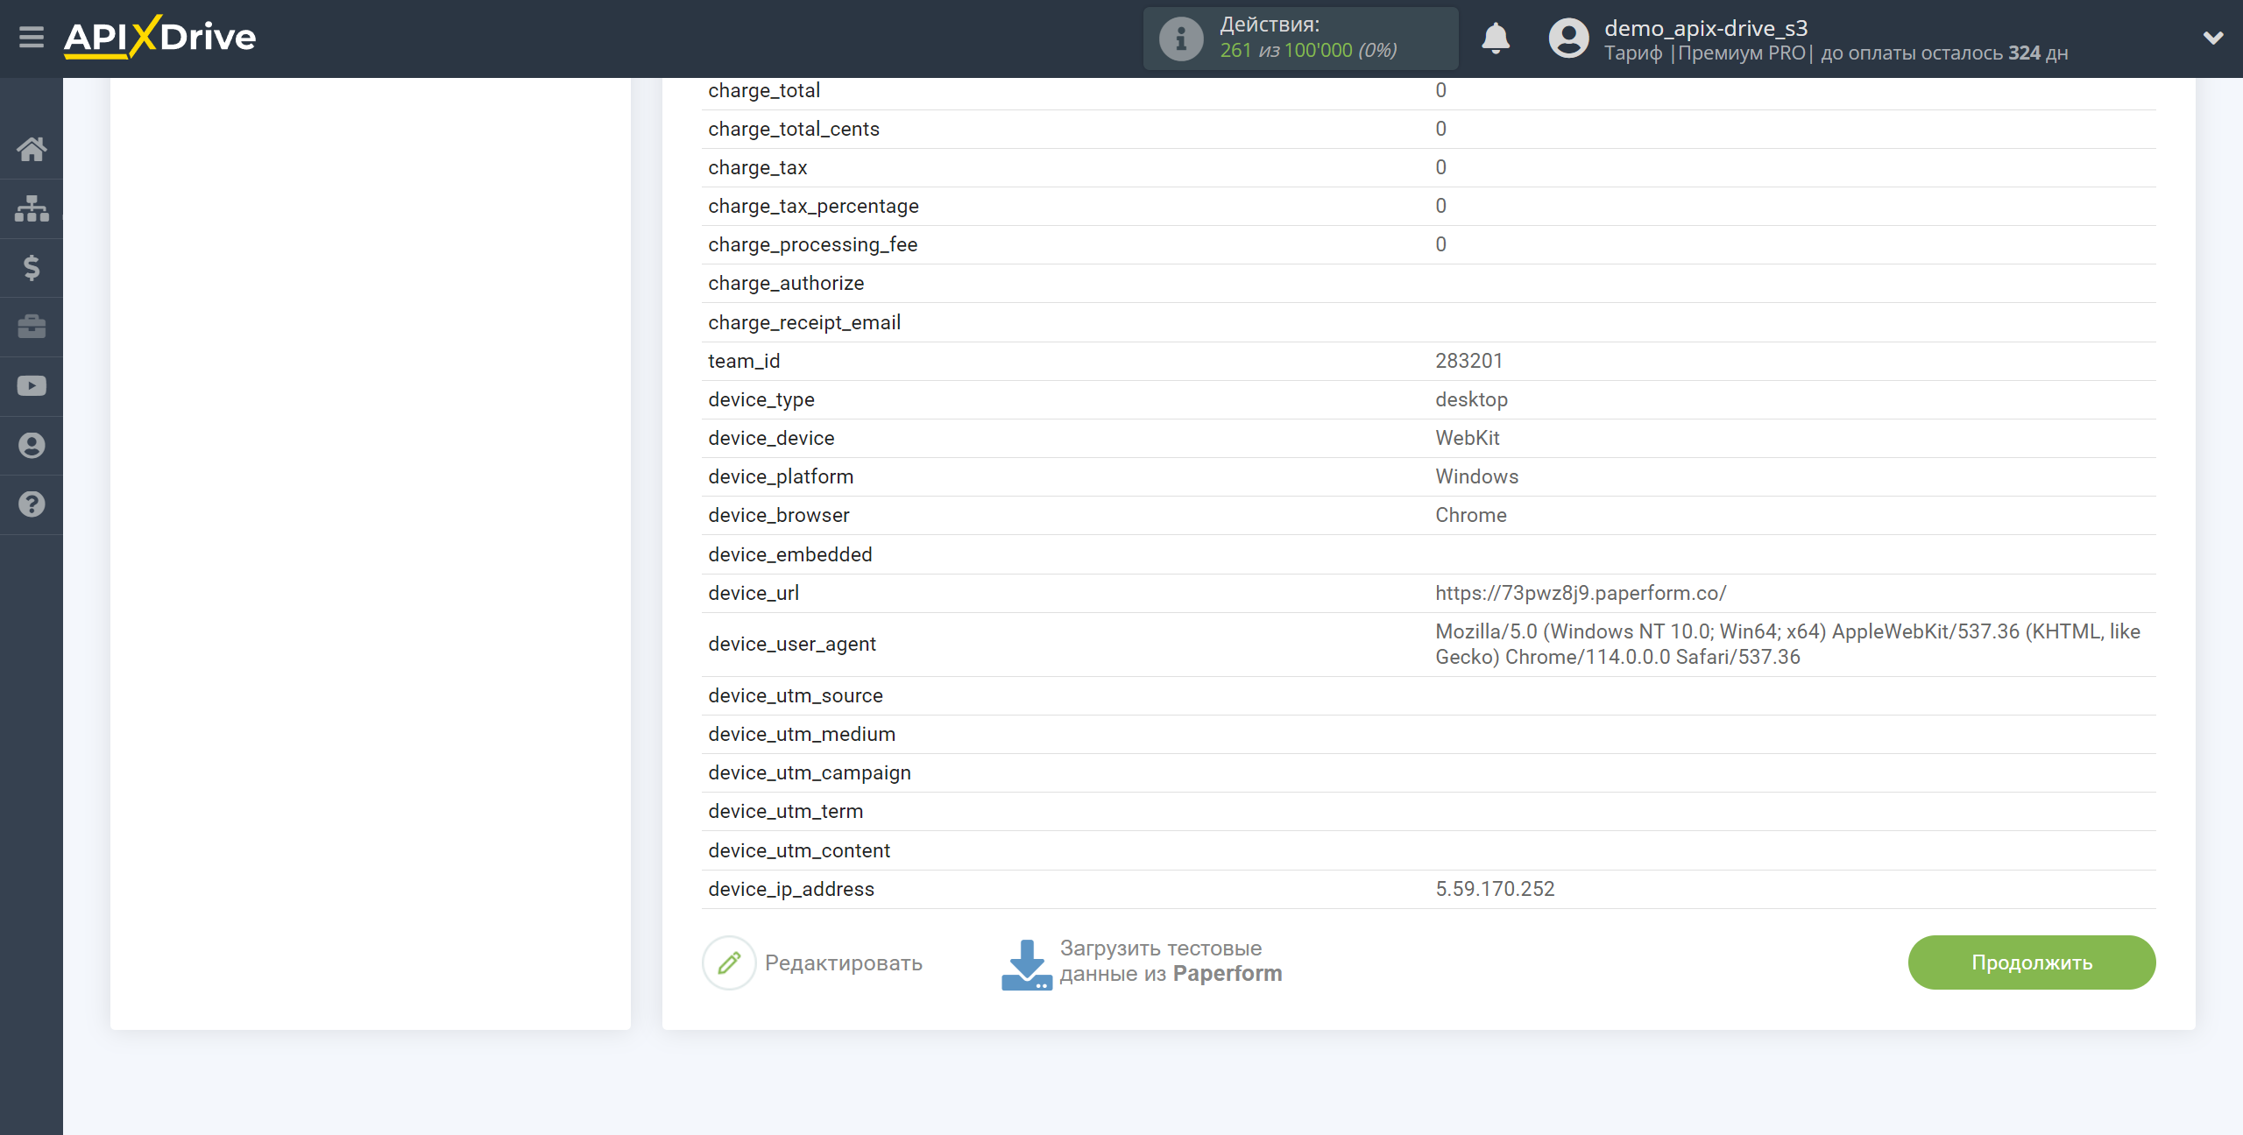Click the charge_total field label
The height and width of the screenshot is (1135, 2243).
tap(764, 90)
